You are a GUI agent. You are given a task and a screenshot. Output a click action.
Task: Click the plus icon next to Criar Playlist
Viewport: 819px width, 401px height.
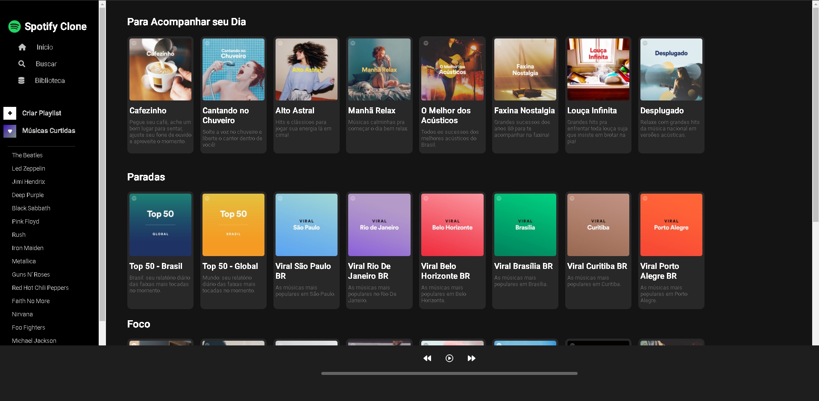click(9, 113)
